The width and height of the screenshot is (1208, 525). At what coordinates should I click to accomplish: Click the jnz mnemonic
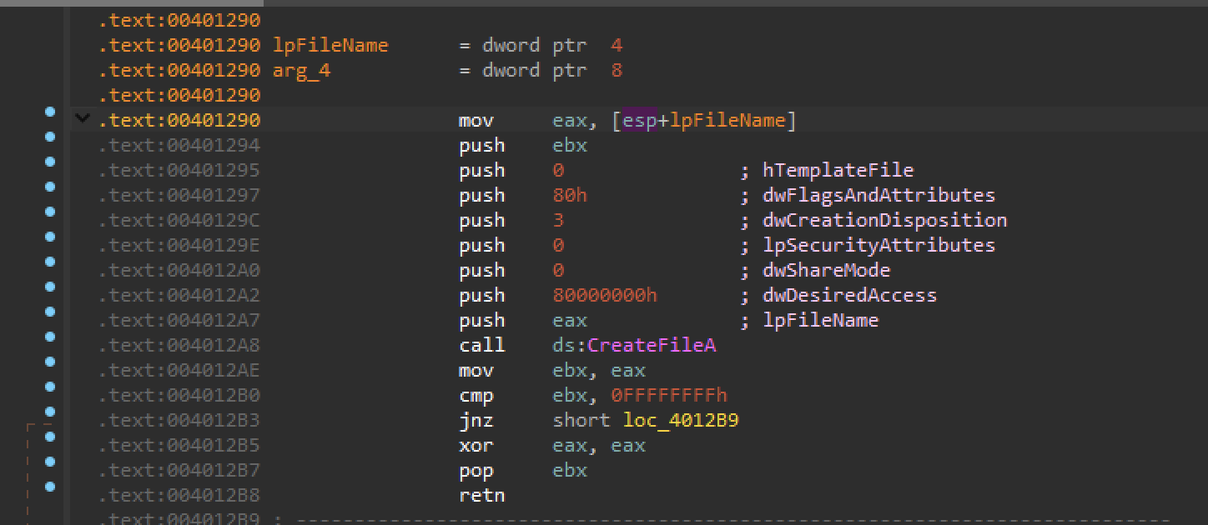click(x=476, y=420)
